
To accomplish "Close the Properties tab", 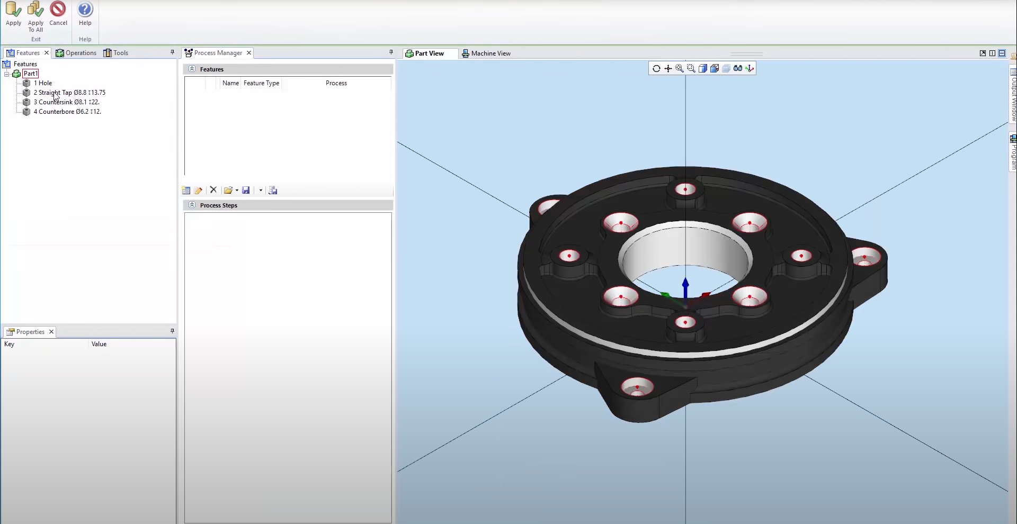I will [x=51, y=332].
